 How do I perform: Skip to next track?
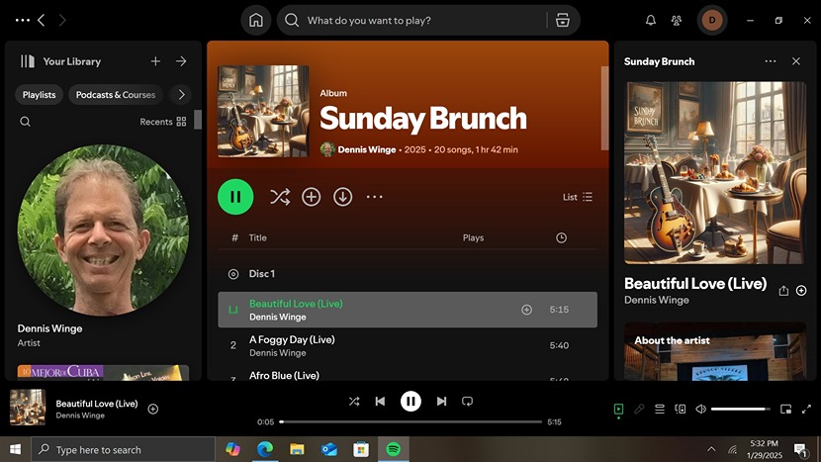(441, 402)
